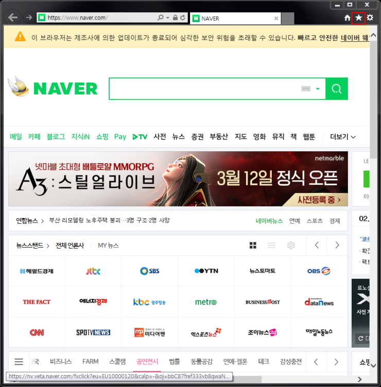Open the Tools gear menu
The width and height of the screenshot is (381, 387).
pyautogui.click(x=370, y=17)
